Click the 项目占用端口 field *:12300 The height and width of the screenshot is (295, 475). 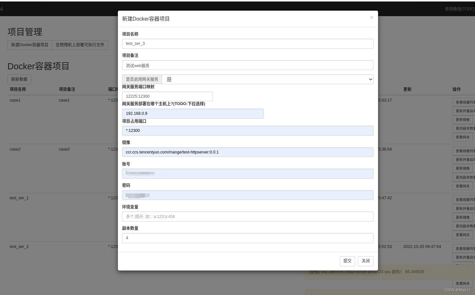248,131
